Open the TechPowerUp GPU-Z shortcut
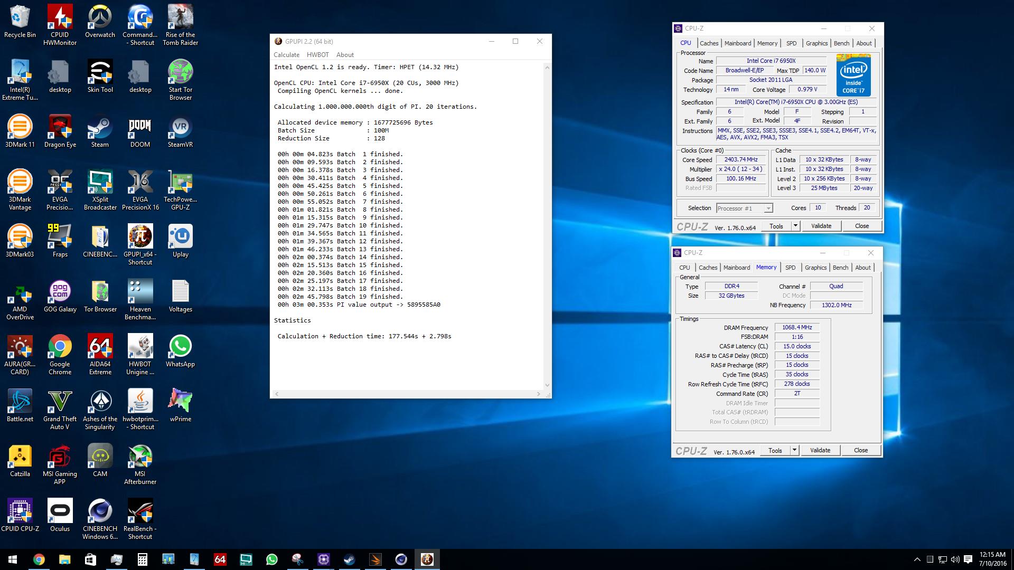The width and height of the screenshot is (1014, 570). [x=180, y=189]
